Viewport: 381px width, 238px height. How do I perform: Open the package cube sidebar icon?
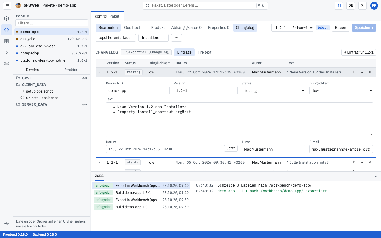point(7,18)
